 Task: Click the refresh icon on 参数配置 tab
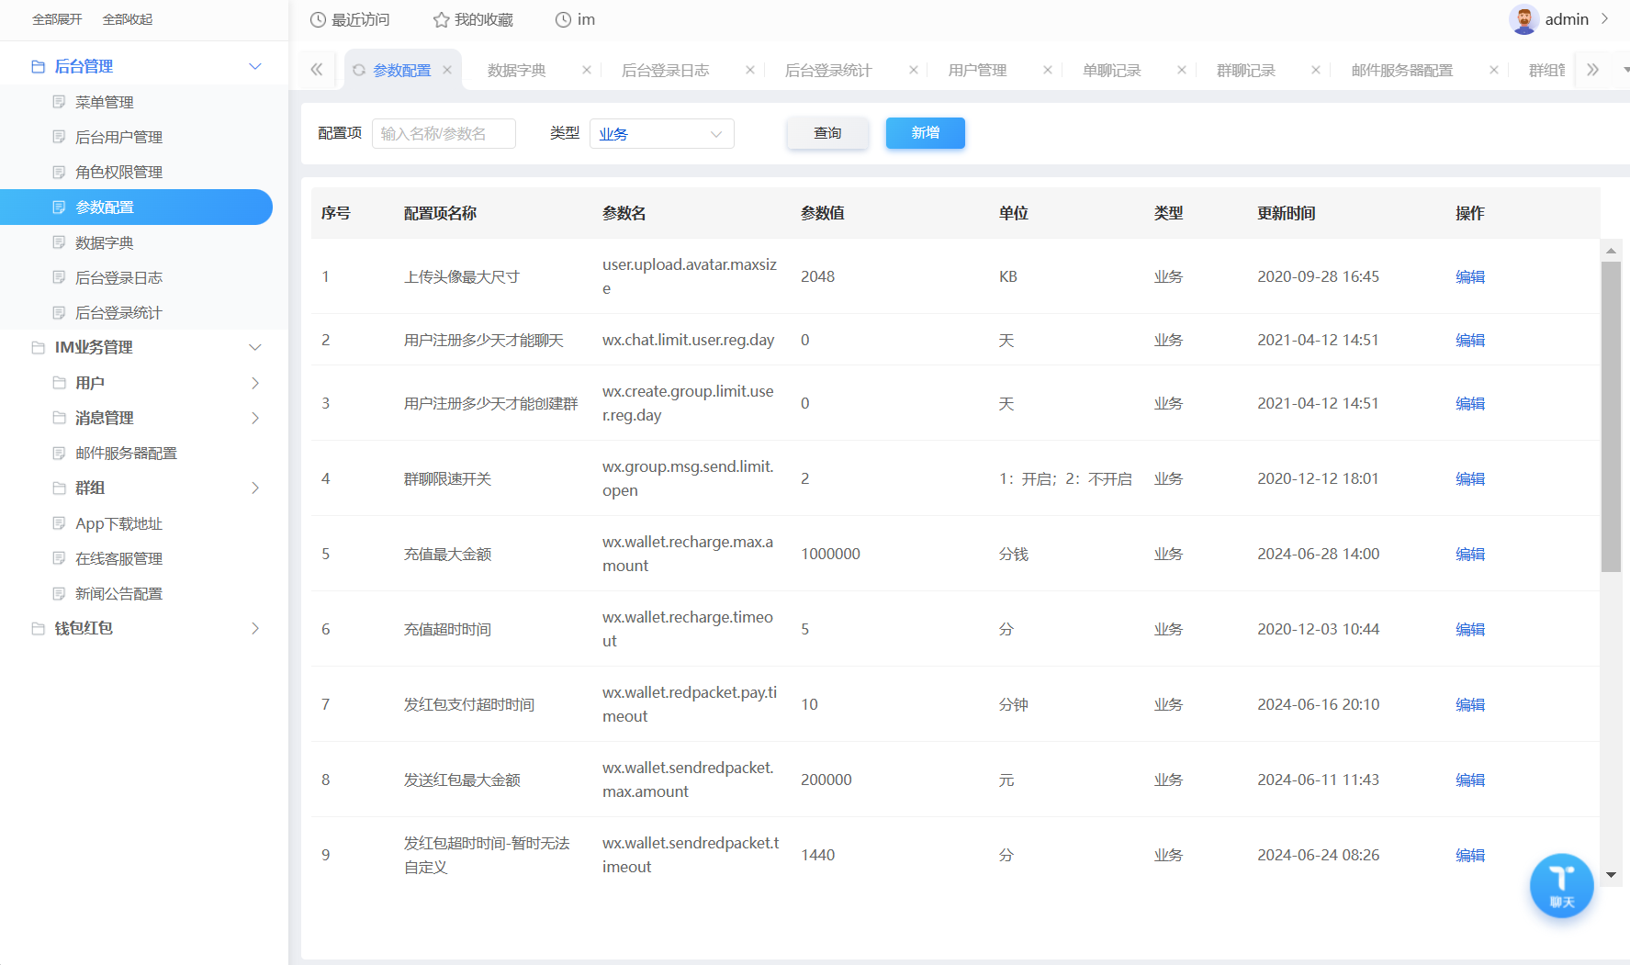pos(359,71)
